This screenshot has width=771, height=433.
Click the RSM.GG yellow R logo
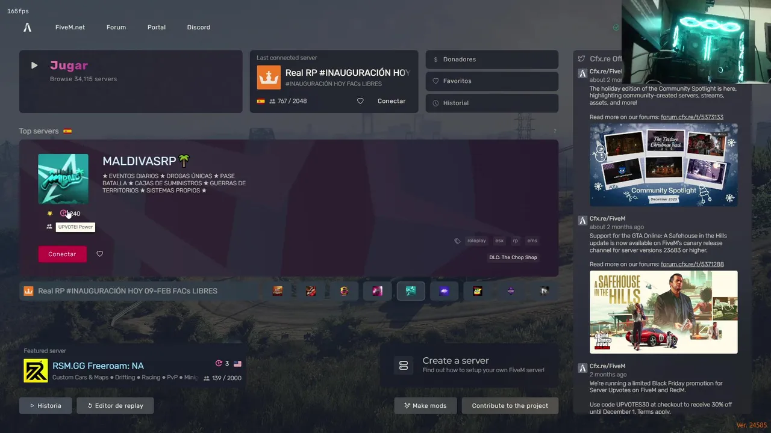36,371
